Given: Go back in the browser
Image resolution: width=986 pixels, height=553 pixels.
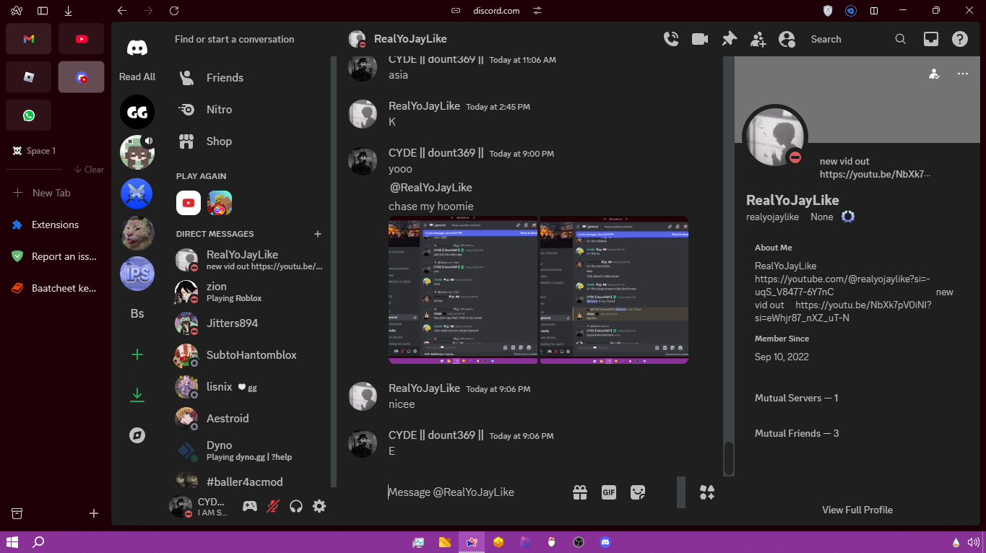Looking at the screenshot, I should (x=121, y=11).
